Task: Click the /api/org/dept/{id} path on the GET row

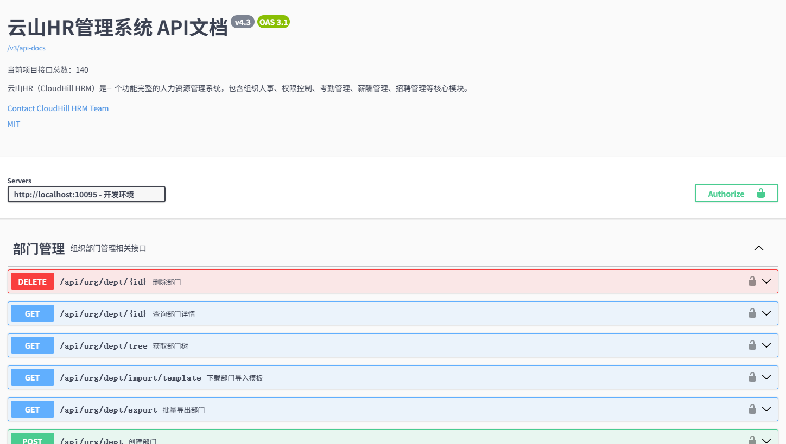Action: [x=103, y=314]
